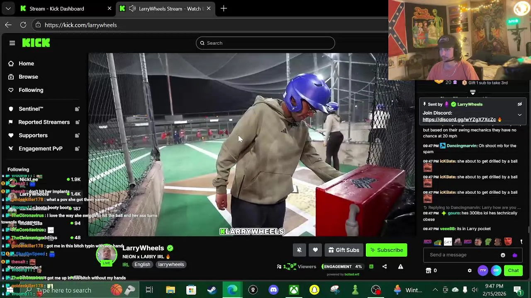Open the Kick hamburger sidebar menu
This screenshot has width=531, height=298.
click(x=12, y=43)
